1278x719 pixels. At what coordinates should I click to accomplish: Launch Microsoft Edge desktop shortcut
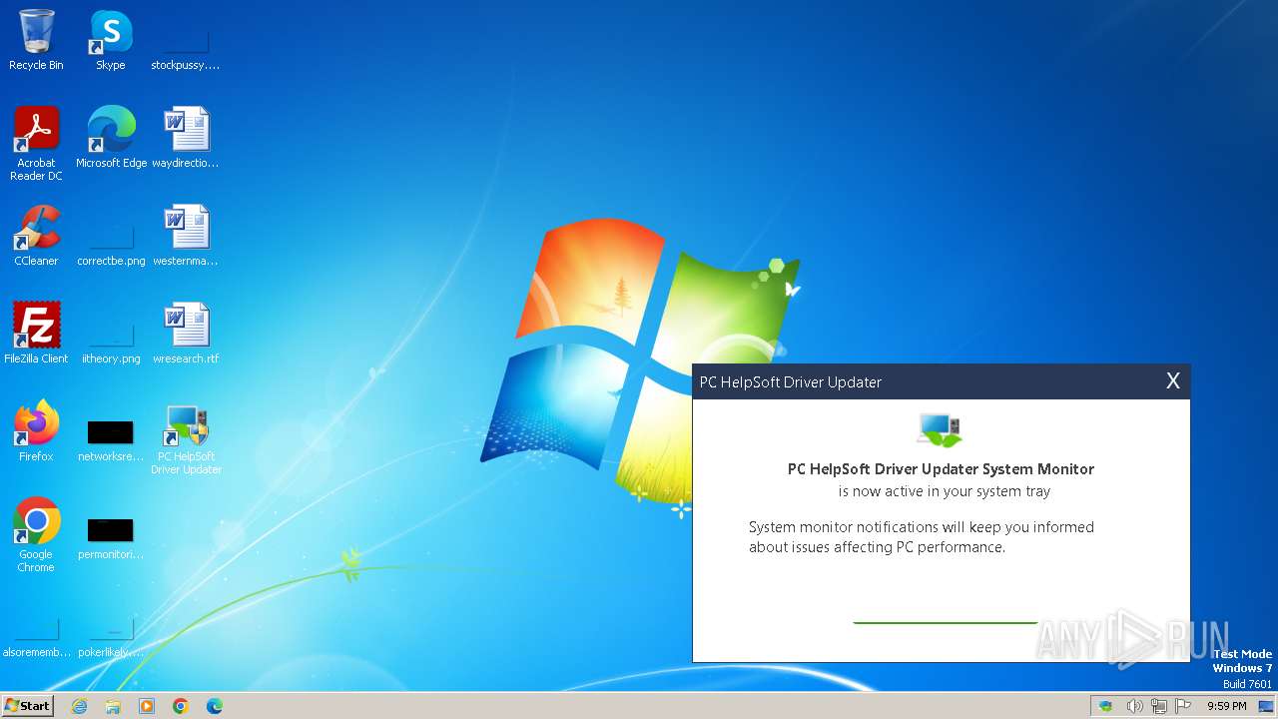[x=111, y=138]
